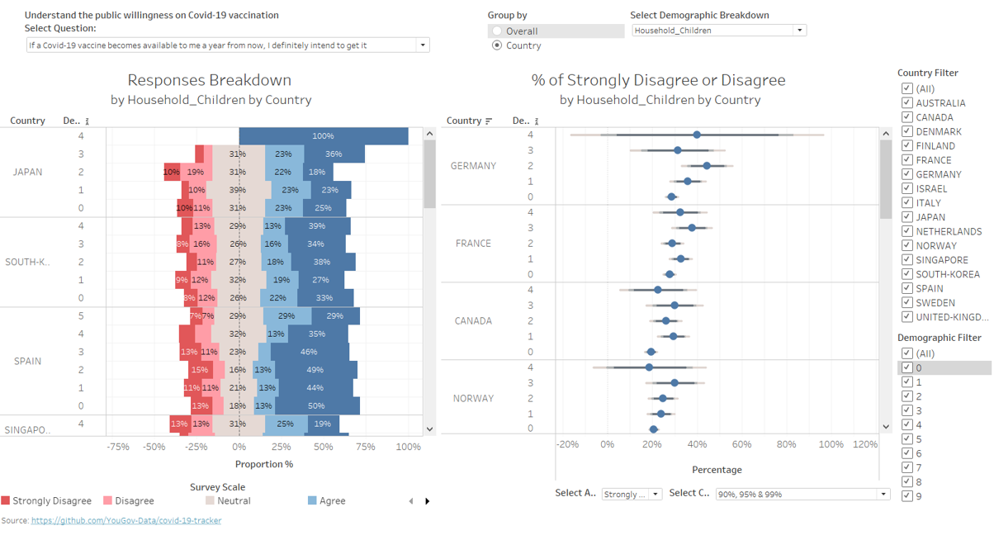Image resolution: width=994 pixels, height=540 pixels.
Task: Toggle the JAPAN country filter checkbox
Action: point(907,217)
